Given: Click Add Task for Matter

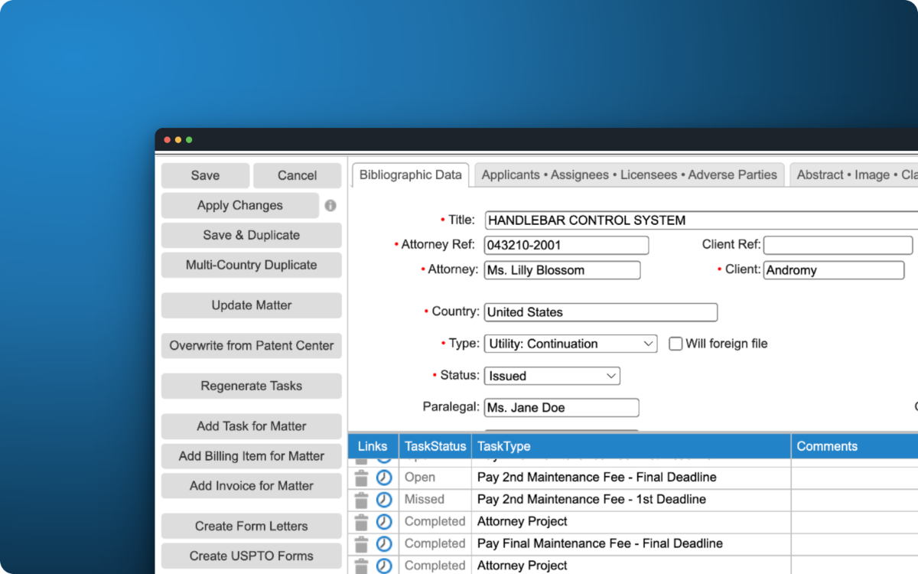Looking at the screenshot, I should point(252,426).
